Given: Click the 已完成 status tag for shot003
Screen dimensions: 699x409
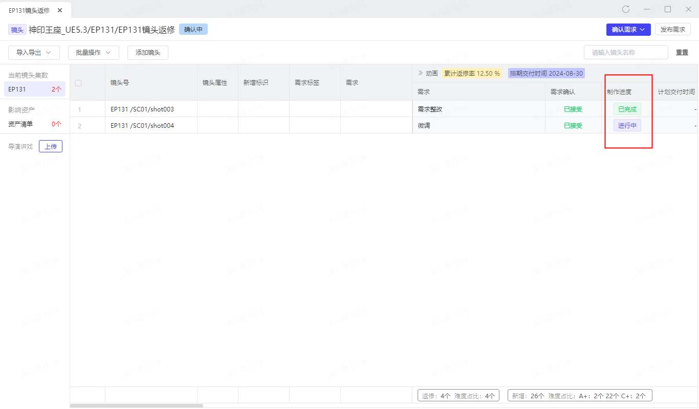Looking at the screenshot, I should click(x=627, y=109).
